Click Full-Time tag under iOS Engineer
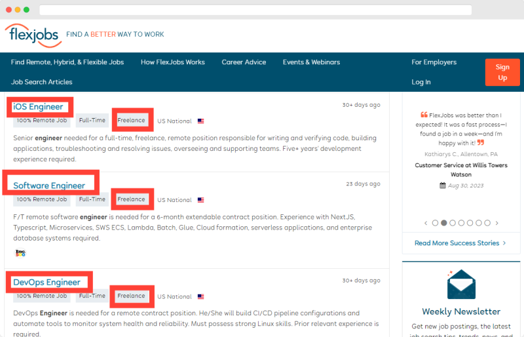The width and height of the screenshot is (524, 337). click(x=92, y=121)
